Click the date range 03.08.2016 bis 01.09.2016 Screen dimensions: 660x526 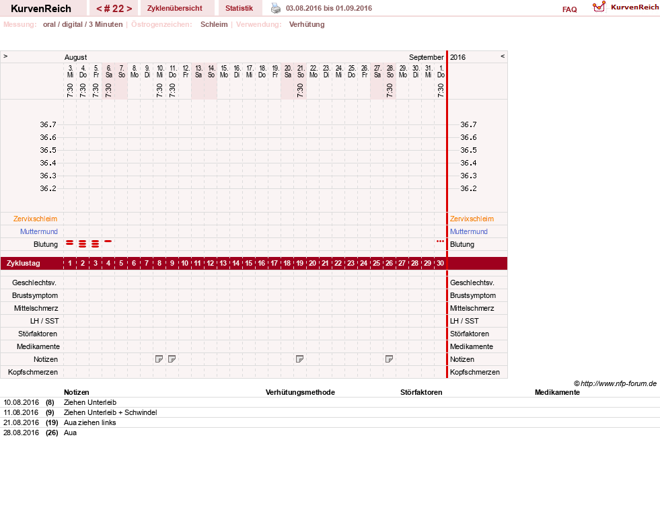329,8
